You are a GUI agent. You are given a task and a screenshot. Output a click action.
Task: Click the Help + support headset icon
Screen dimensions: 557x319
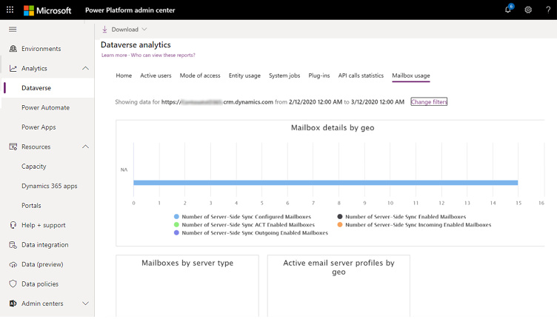click(13, 225)
